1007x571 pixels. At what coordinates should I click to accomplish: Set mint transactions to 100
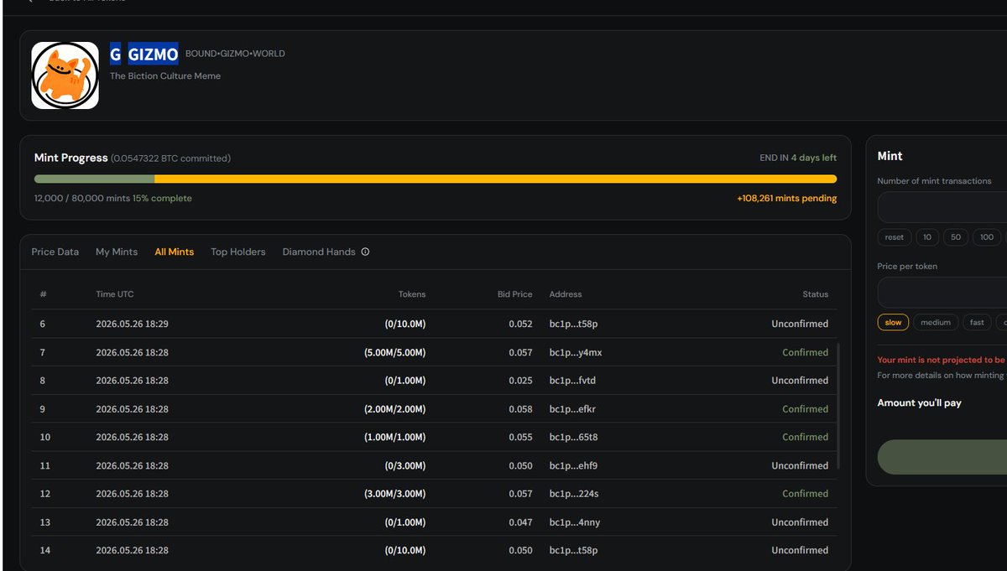click(987, 237)
